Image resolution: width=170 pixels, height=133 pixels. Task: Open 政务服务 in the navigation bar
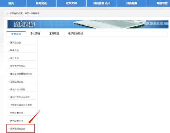[132, 3]
